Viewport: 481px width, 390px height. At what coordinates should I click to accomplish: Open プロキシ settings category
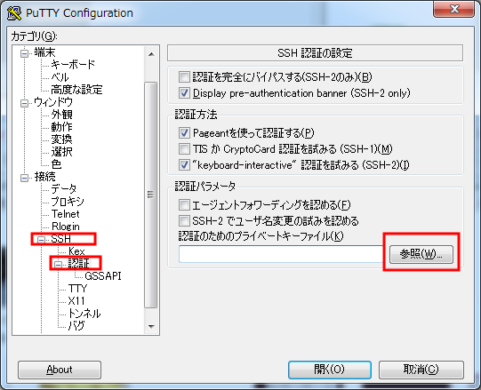pos(68,202)
